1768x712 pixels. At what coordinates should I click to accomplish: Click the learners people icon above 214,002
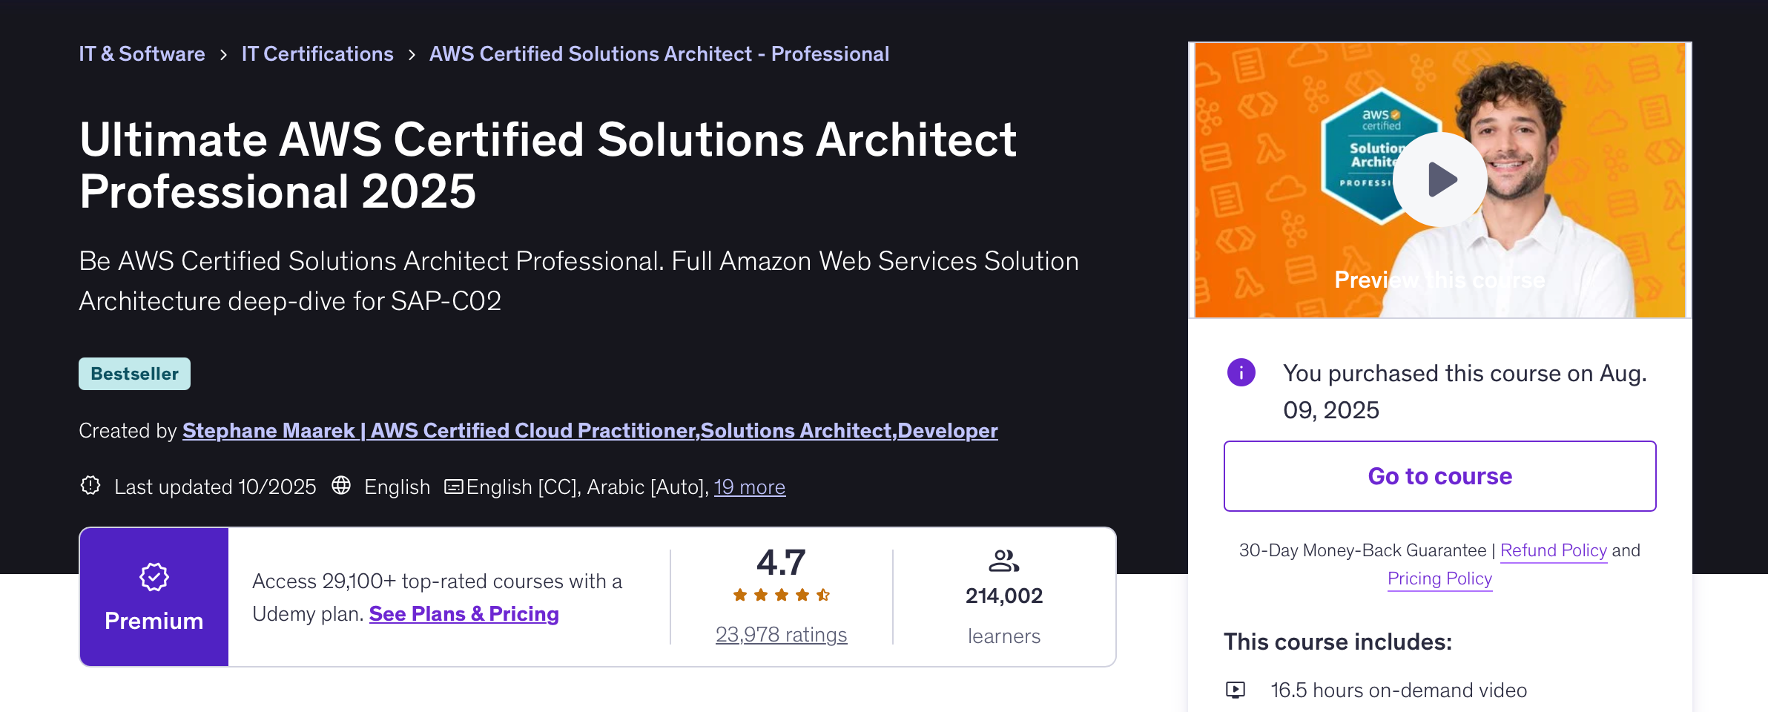[x=1003, y=561]
